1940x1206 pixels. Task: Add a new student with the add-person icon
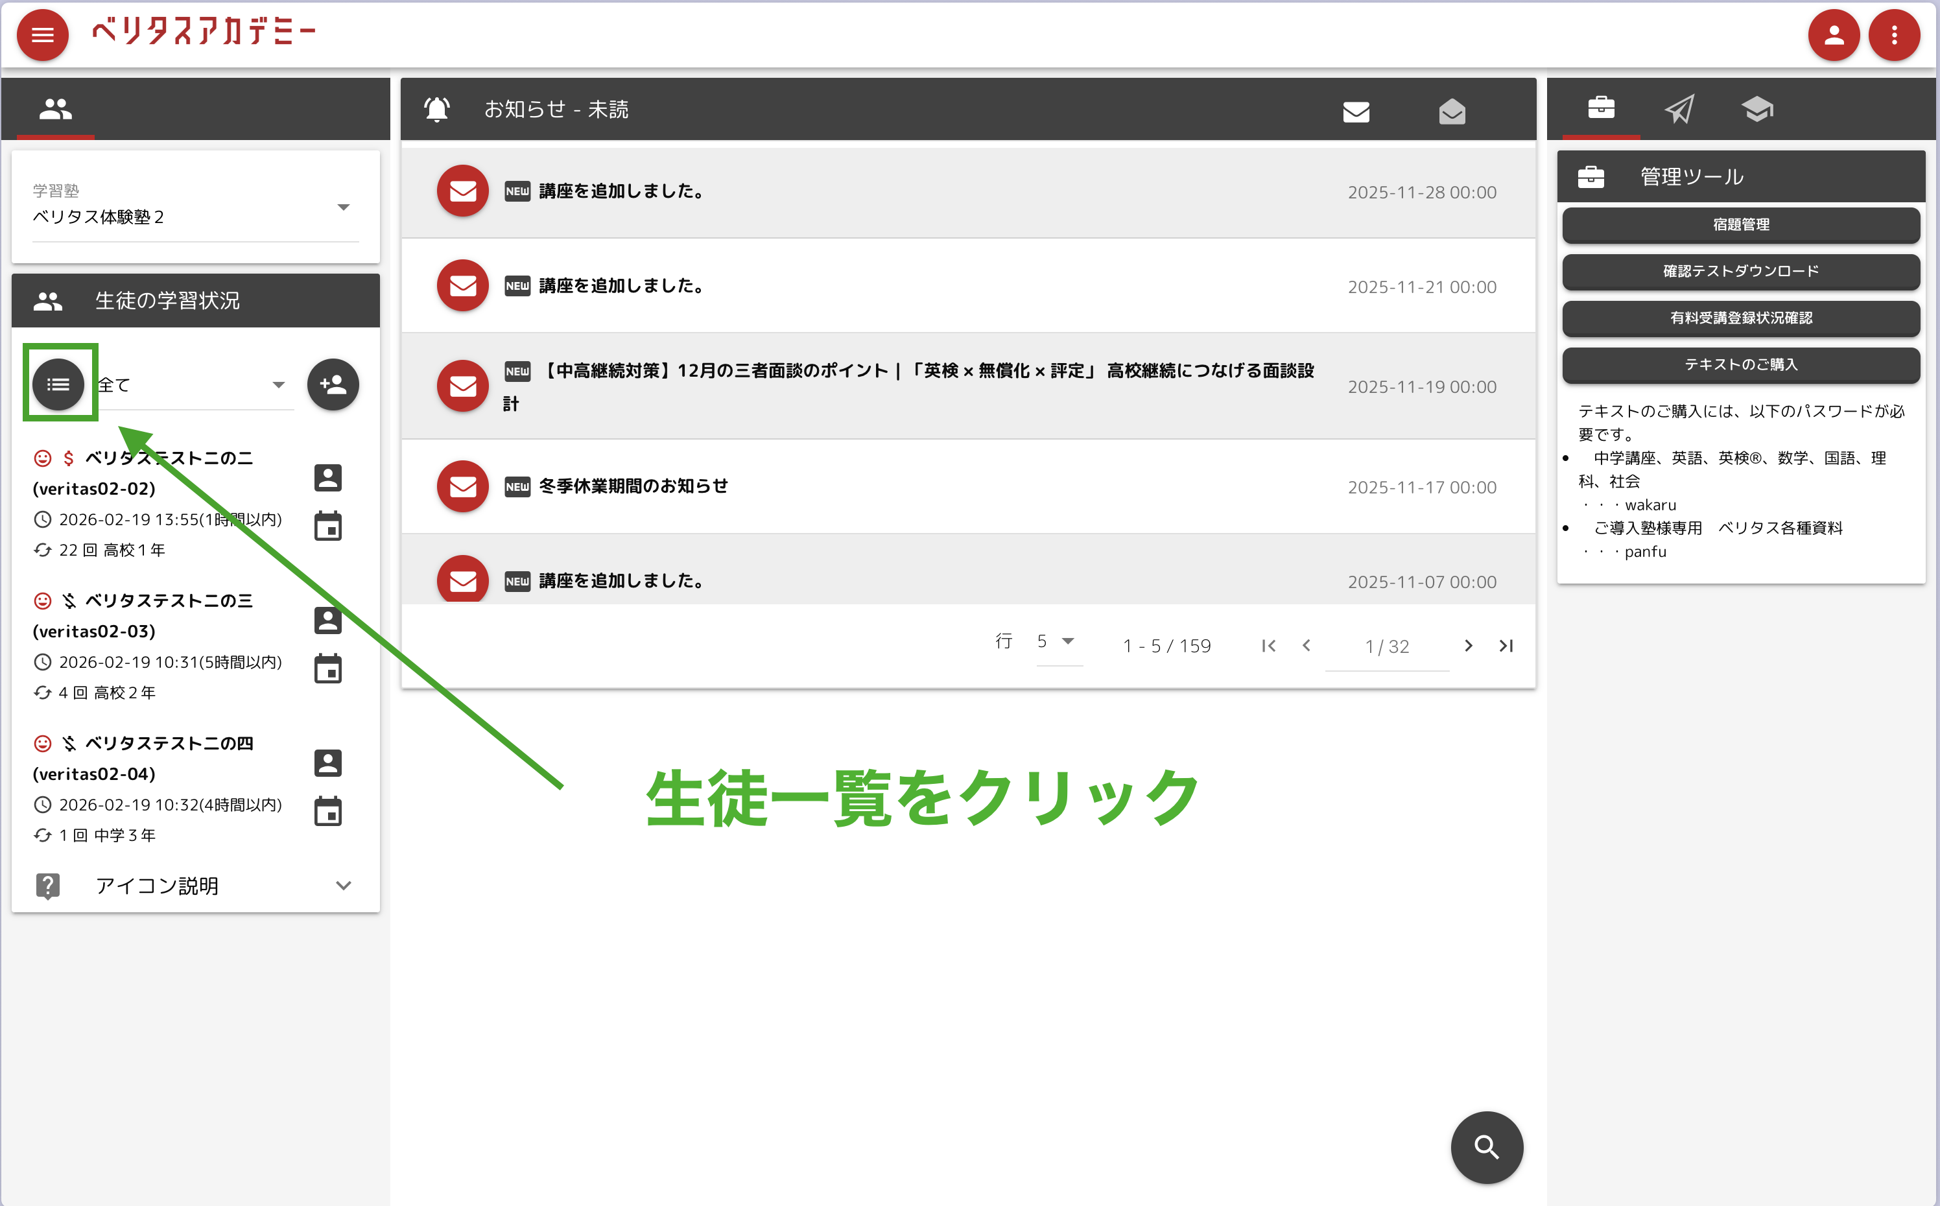pyautogui.click(x=333, y=384)
